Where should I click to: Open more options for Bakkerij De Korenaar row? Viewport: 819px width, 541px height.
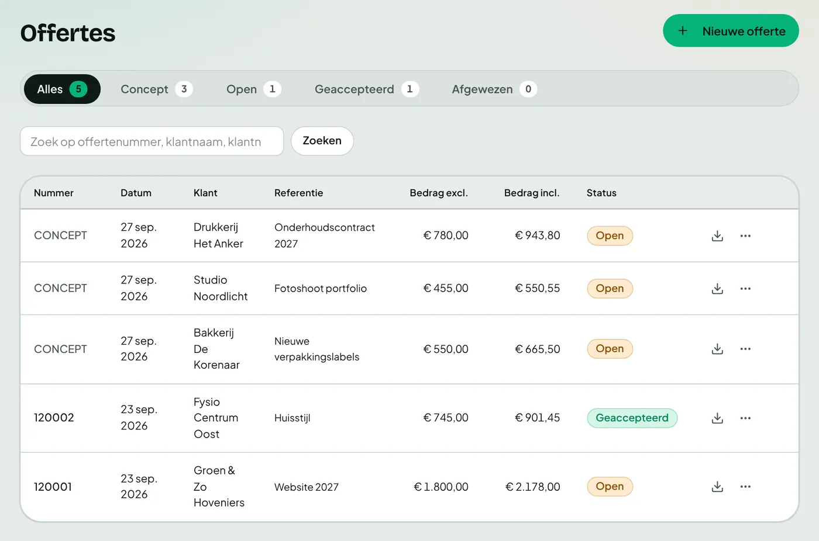(745, 349)
